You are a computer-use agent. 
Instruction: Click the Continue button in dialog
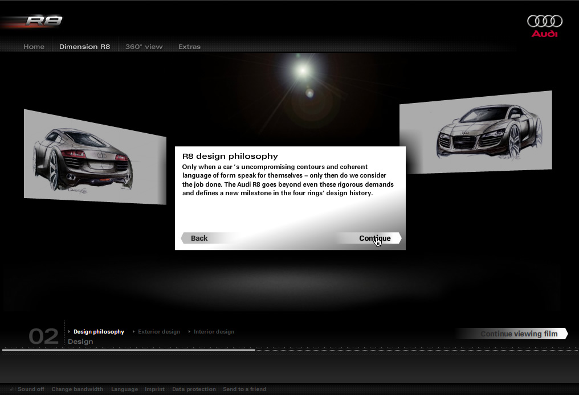(x=369, y=238)
